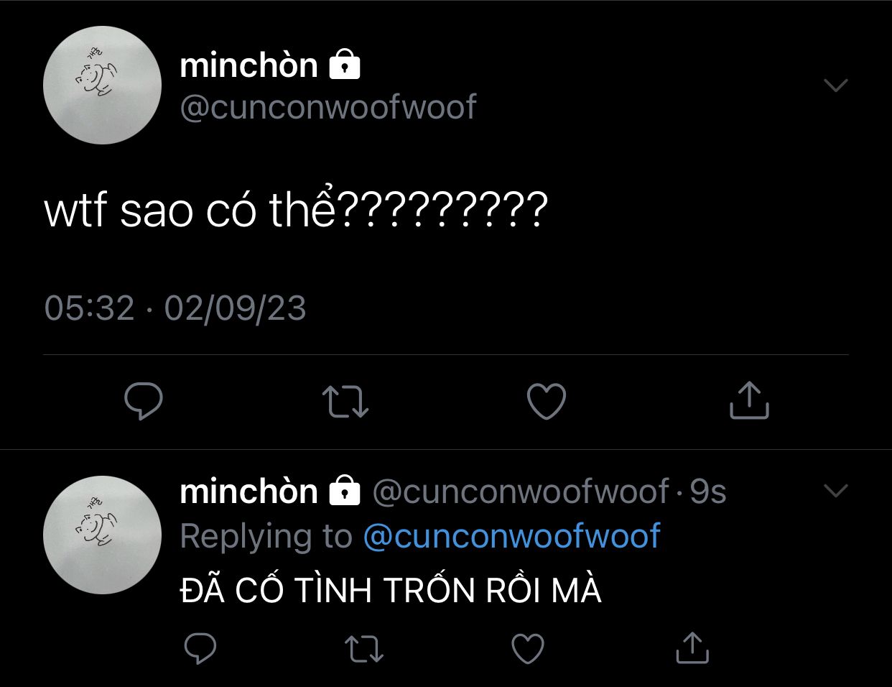The image size is (892, 687).
Task: Tap the 05:32 · 02/09/23 timestamp
Action: 175,308
